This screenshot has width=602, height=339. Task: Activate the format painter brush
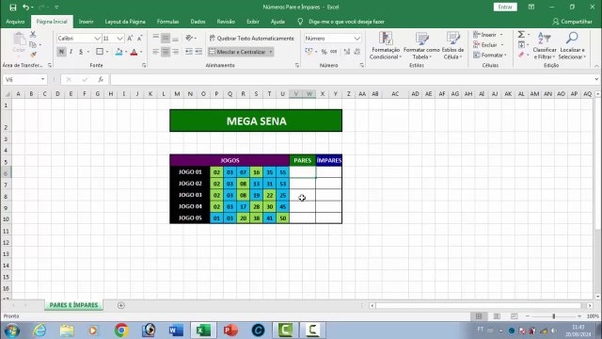(x=33, y=55)
